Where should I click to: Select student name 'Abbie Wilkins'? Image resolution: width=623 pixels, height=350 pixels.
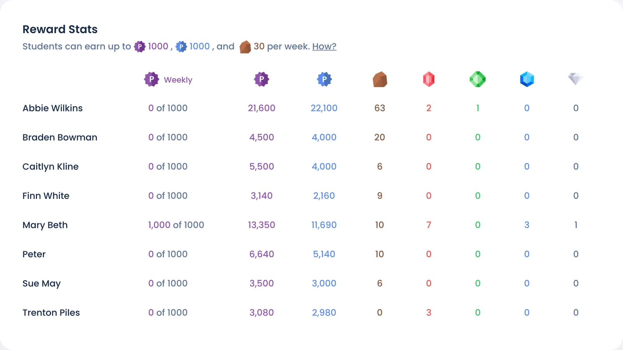[x=53, y=108]
